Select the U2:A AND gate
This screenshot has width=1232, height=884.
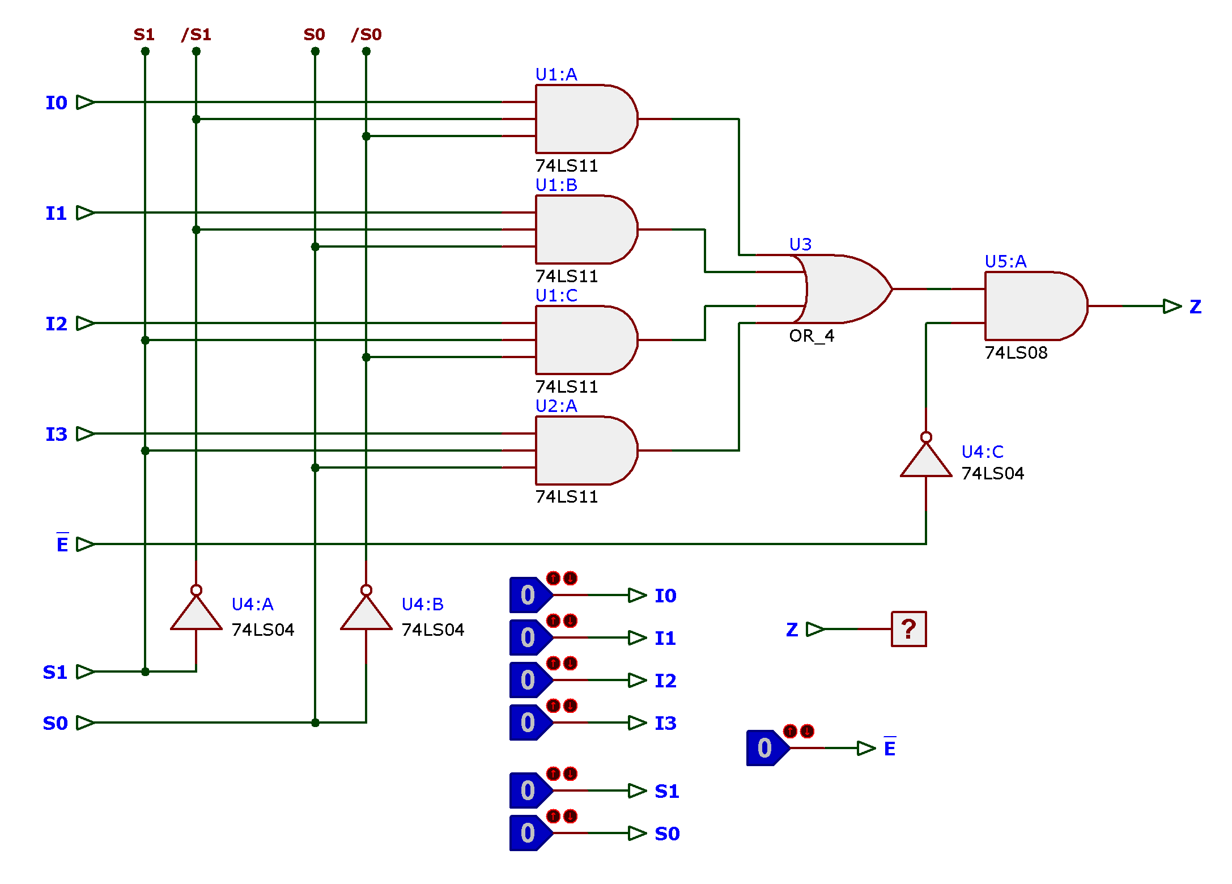pyautogui.click(x=587, y=450)
